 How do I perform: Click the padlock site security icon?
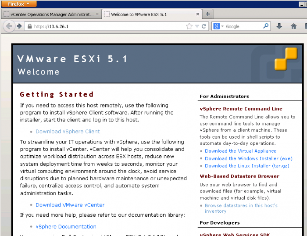click(29, 26)
